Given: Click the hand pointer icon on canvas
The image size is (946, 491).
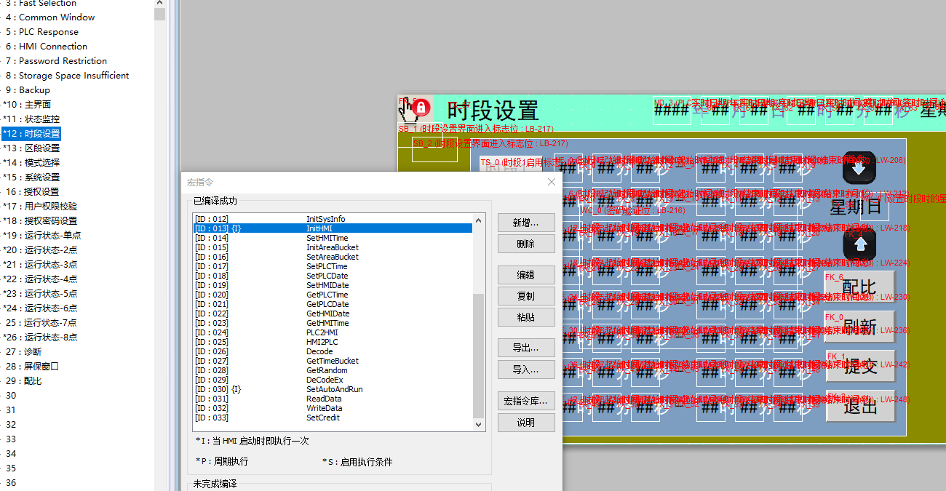Looking at the screenshot, I should [x=408, y=110].
